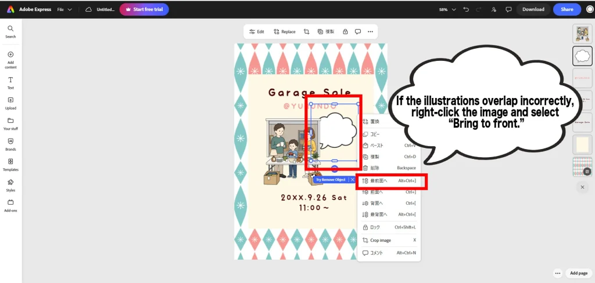
Task: Select the patterned background layer thumbnail
Action: point(582,166)
